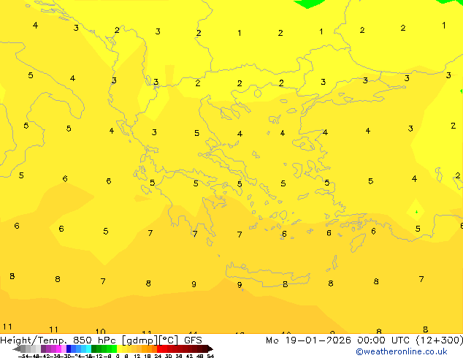
Task: Click the '10' temperature value at the bottom edge
Action: point(101,331)
